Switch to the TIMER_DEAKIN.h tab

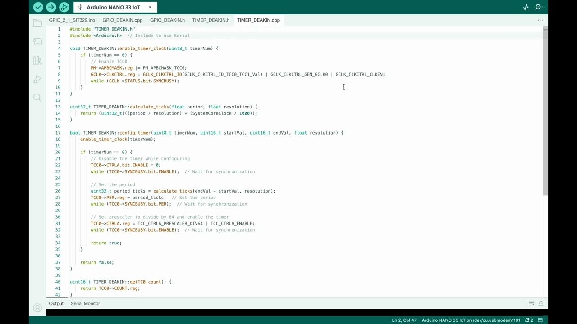(x=211, y=20)
